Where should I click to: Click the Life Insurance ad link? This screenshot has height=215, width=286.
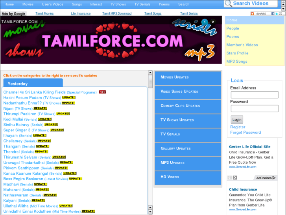81,13
